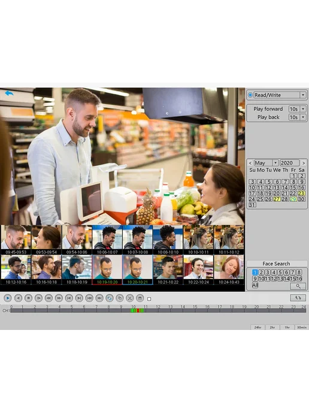Open face thumbnail 10:11-10:12
The width and height of the screenshot is (309, 412).
(x=229, y=240)
